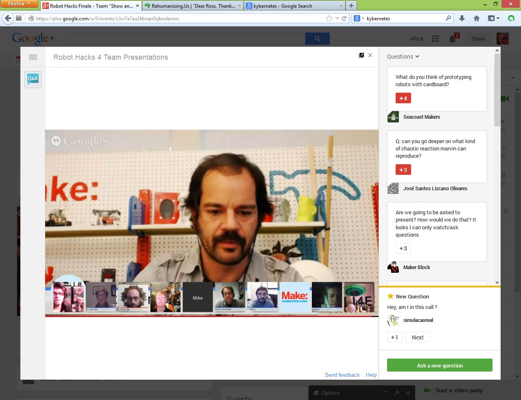Expand the Questions dropdown
The width and height of the screenshot is (521, 400).
click(403, 57)
